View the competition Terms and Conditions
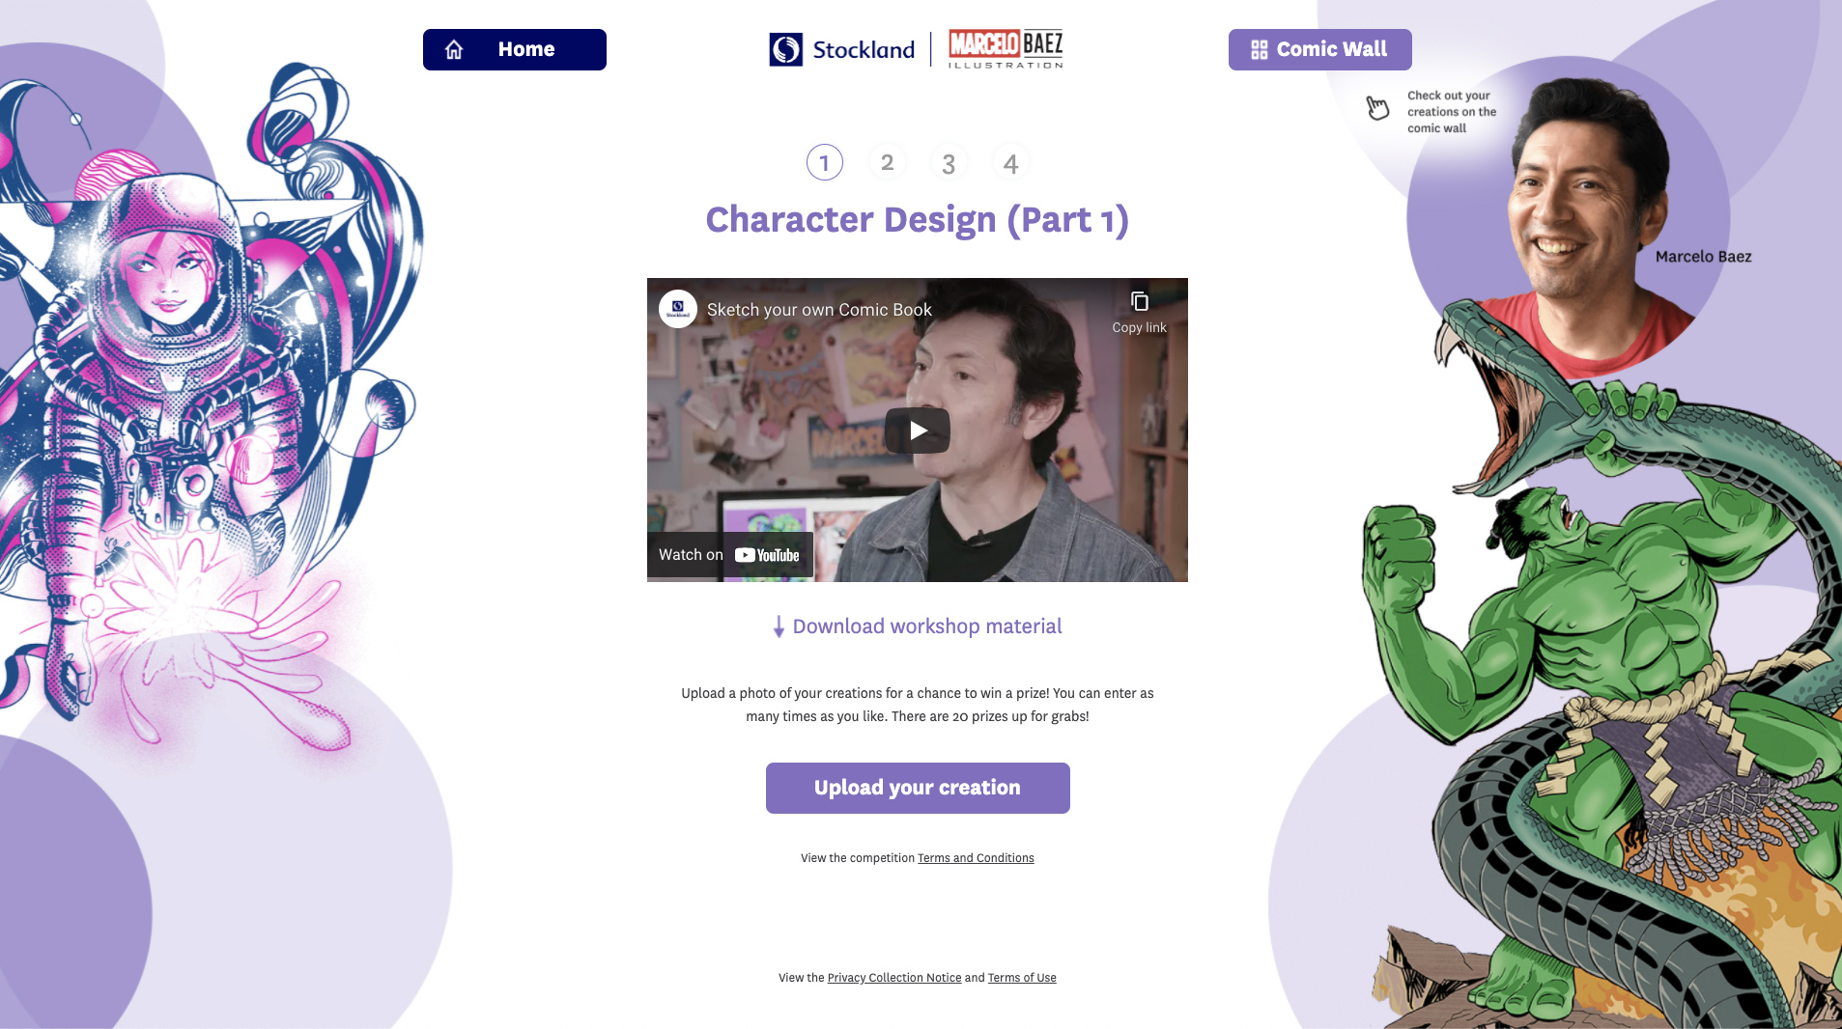Screen dimensions: 1842x1029 [976, 858]
